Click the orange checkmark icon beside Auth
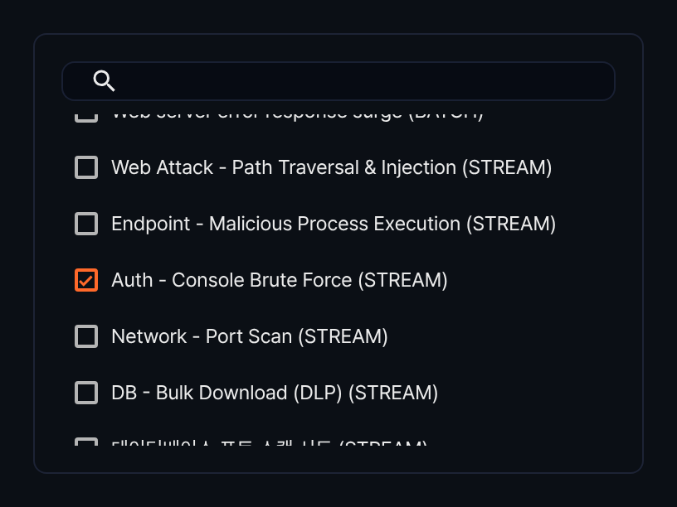Image resolution: width=677 pixels, height=507 pixels. tap(86, 280)
